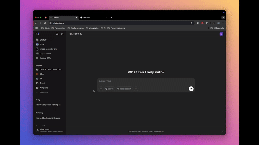Open the AI Agents project
Image resolution: width=259 pixels, height=145 pixels.
point(50,88)
